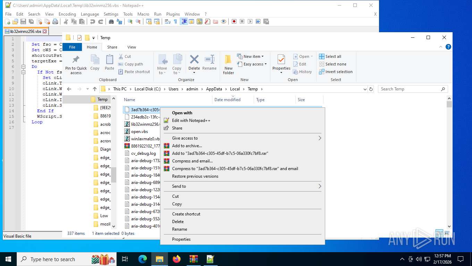Screen dimensions: 472x266
Task: Click the Open file icon in Notepad++ toolbar
Action: tap(15, 21)
